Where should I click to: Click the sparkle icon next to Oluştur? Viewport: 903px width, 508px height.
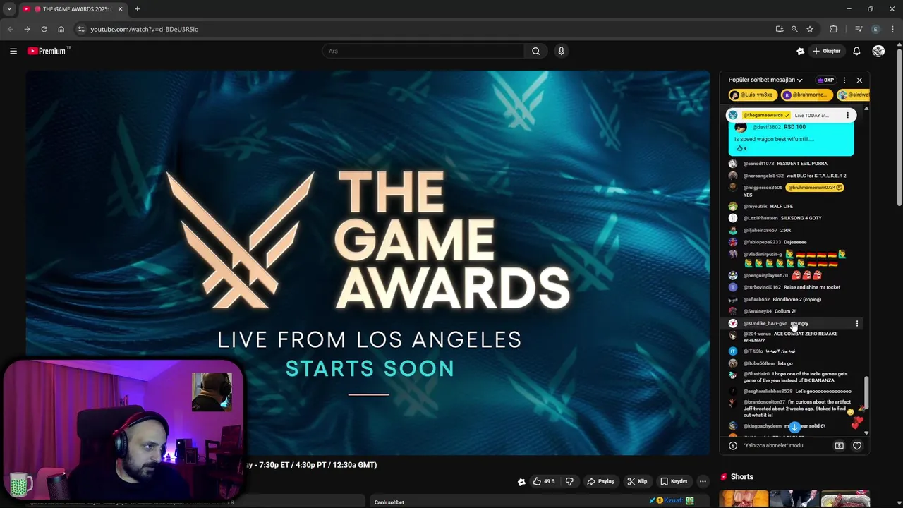pyautogui.click(x=800, y=51)
